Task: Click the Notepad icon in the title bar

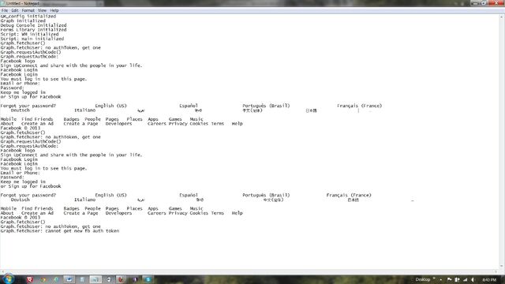Action: [3, 3]
